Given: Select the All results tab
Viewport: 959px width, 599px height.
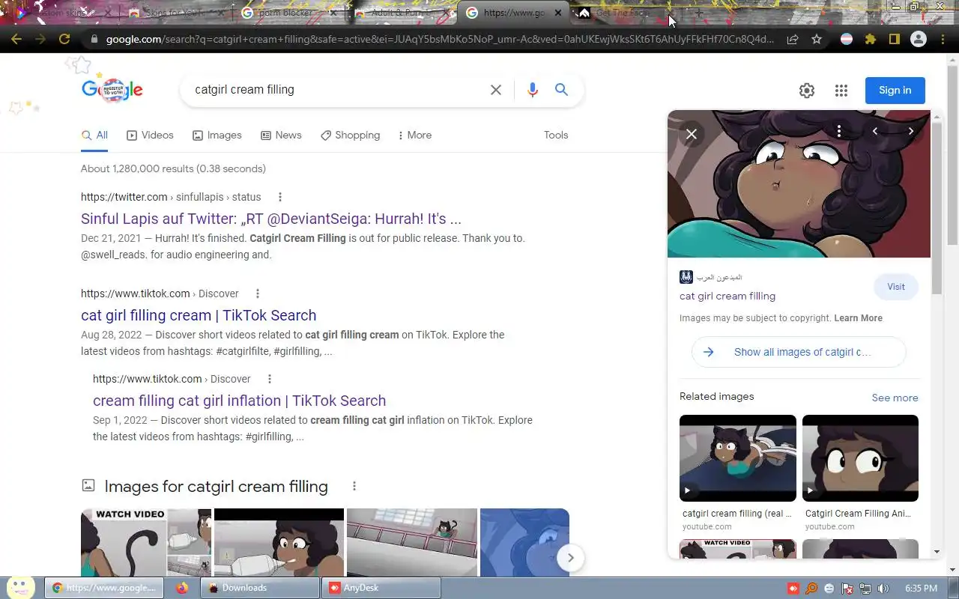Looking at the screenshot, I should pyautogui.click(x=94, y=136).
